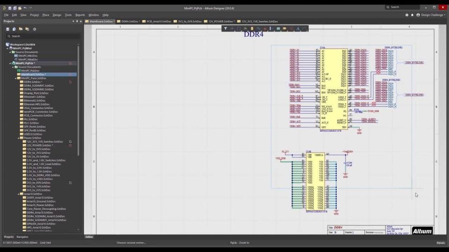Viewport: 449px width, 252px height.
Task: Click the Projects panel settings gear icon
Action: [x=35, y=29]
